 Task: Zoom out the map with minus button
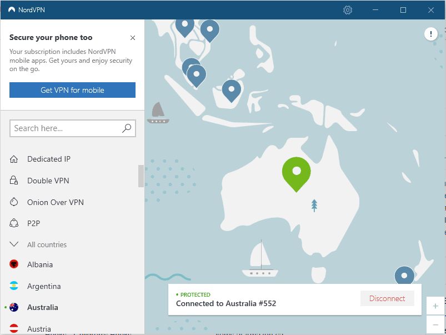(x=435, y=324)
